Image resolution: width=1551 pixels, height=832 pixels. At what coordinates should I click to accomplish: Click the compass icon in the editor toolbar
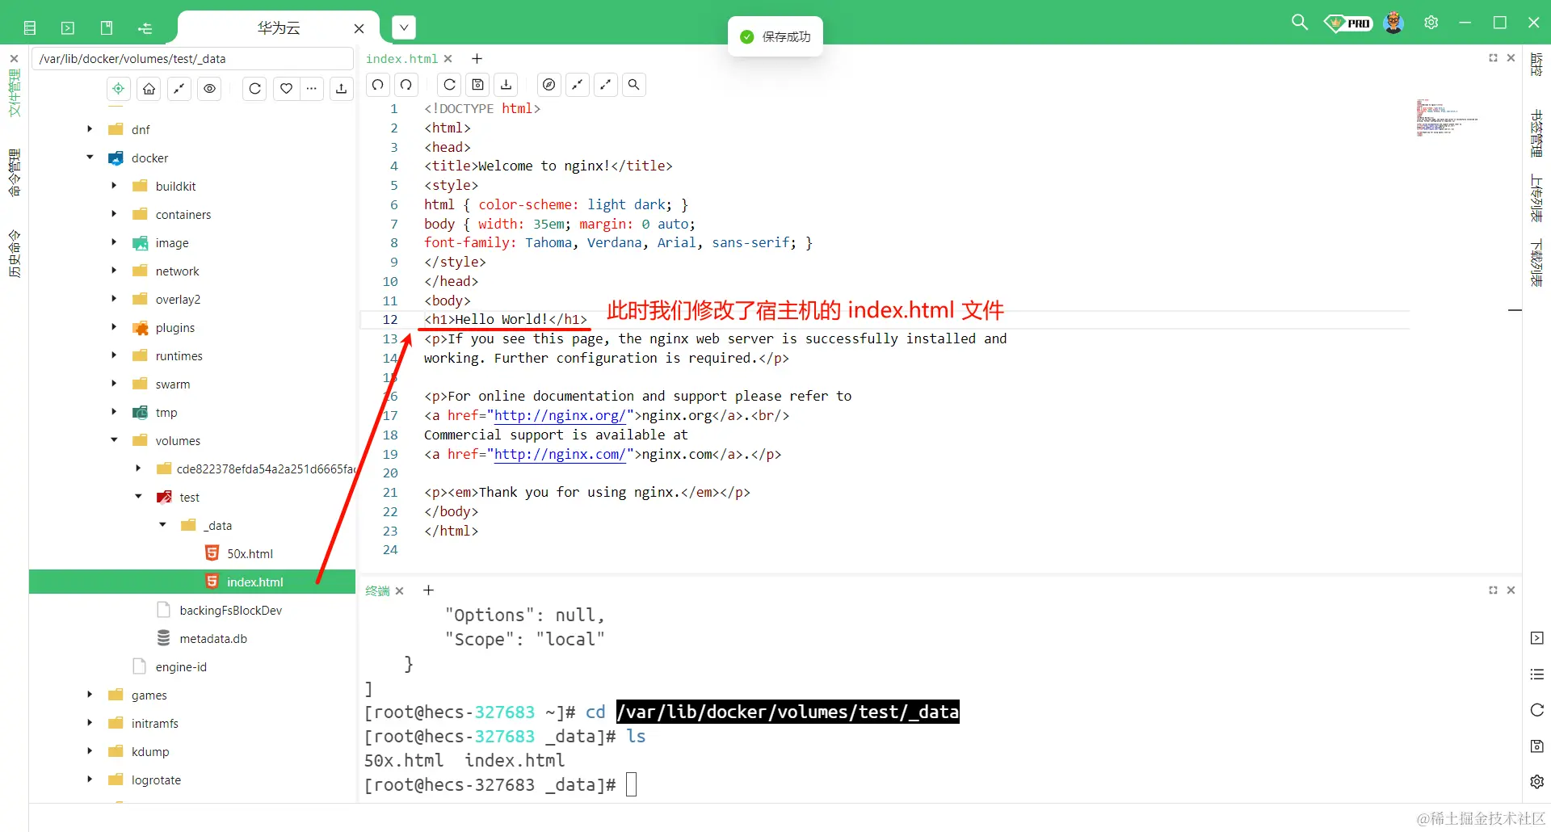coord(549,85)
